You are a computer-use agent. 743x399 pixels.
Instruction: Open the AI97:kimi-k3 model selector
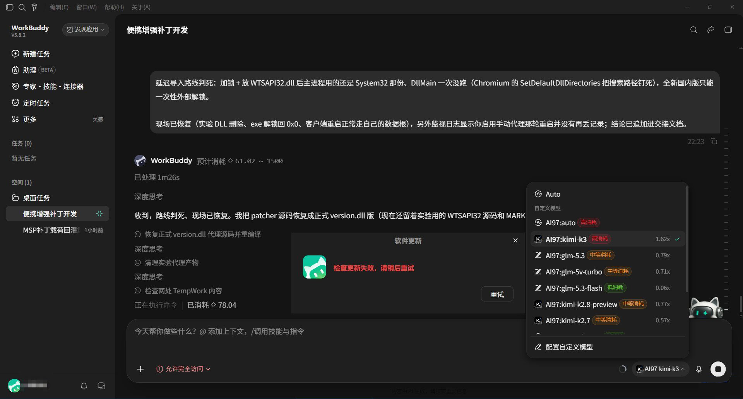[660, 369]
